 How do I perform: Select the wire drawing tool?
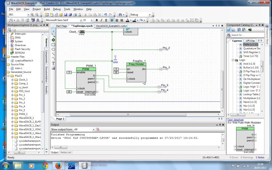[x=53, y=36]
